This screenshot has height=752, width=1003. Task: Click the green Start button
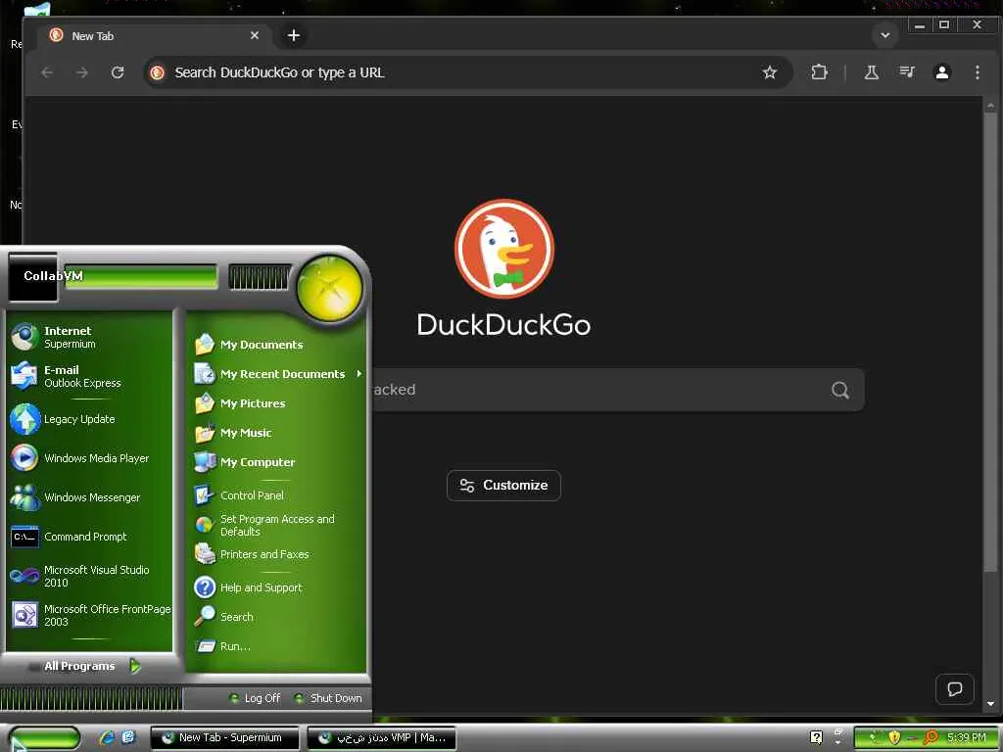(42, 738)
